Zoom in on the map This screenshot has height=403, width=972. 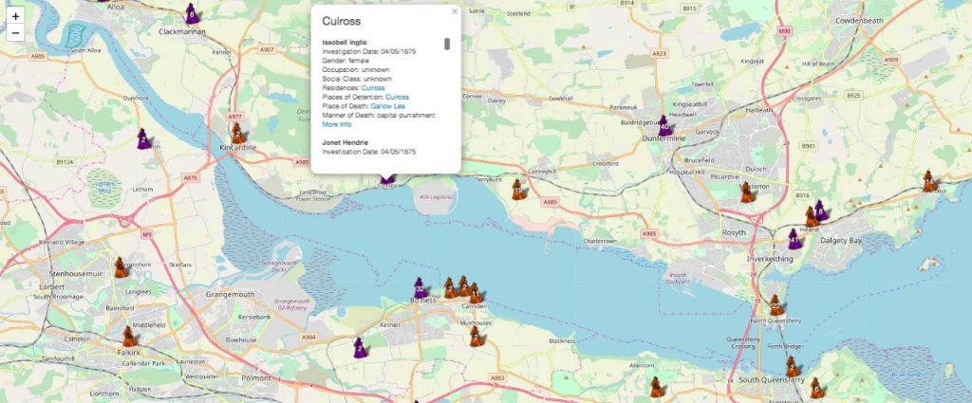coord(15,16)
